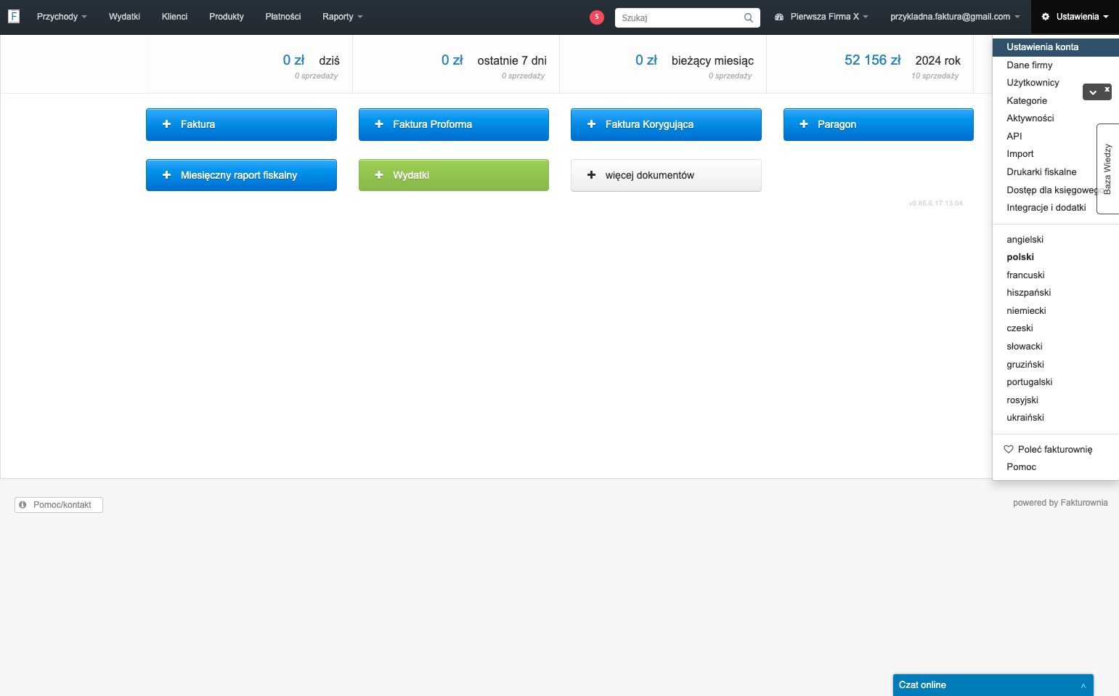Viewport: 1119px width, 696px height.
Task: Select Ustawienia konta menu item
Action: click(1055, 46)
